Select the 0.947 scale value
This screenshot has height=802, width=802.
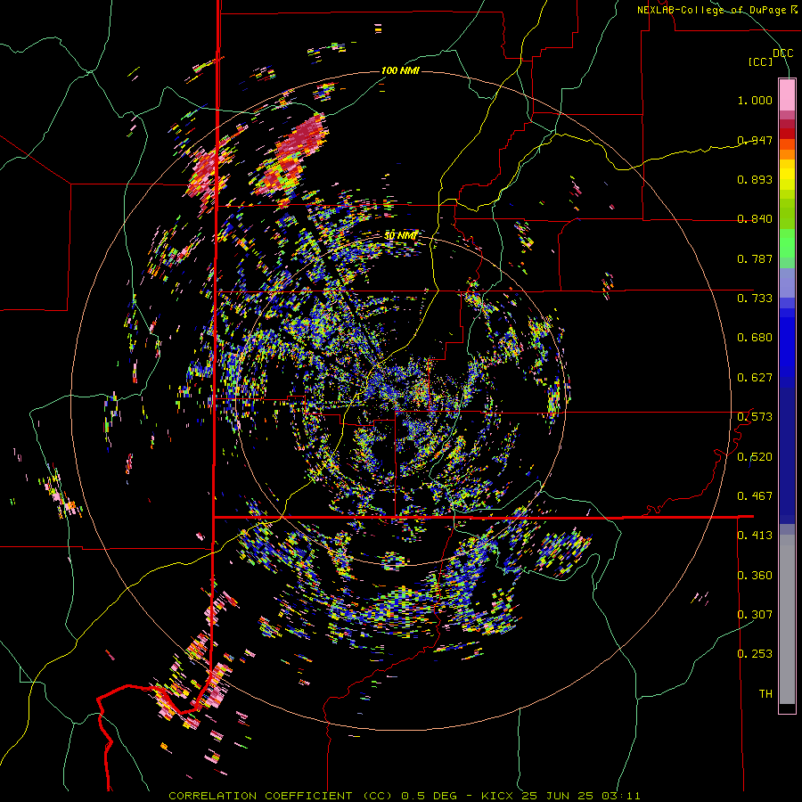point(755,140)
